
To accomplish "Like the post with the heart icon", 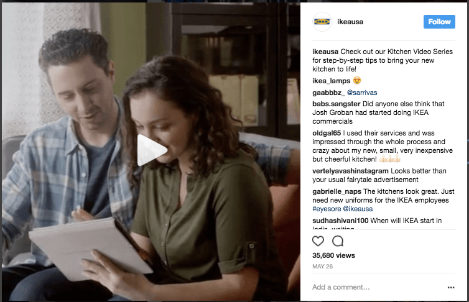I will pos(318,240).
